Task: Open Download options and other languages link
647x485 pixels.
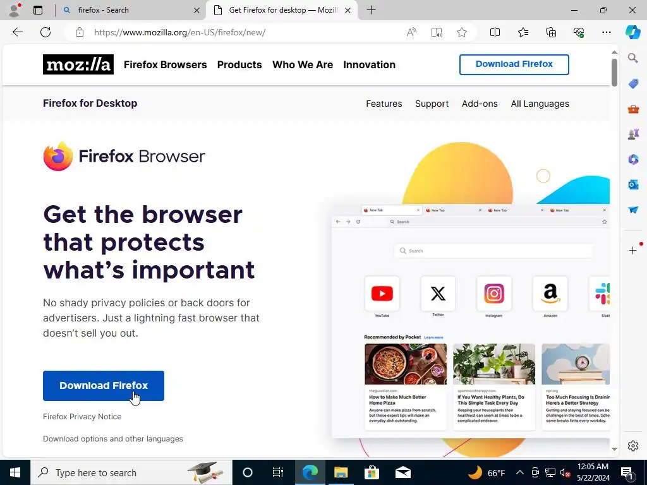Action: 112,439
